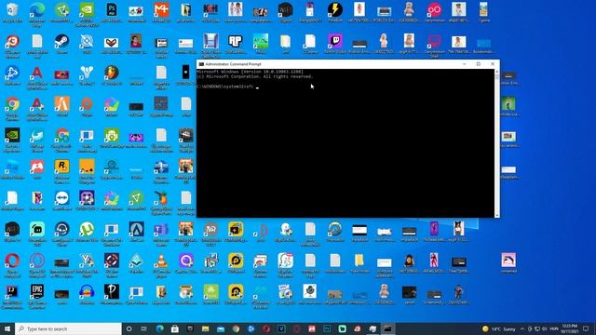Switch the HUN keyboard language indicator
Image resolution: width=596 pixels, height=335 pixels.
[x=554, y=328]
